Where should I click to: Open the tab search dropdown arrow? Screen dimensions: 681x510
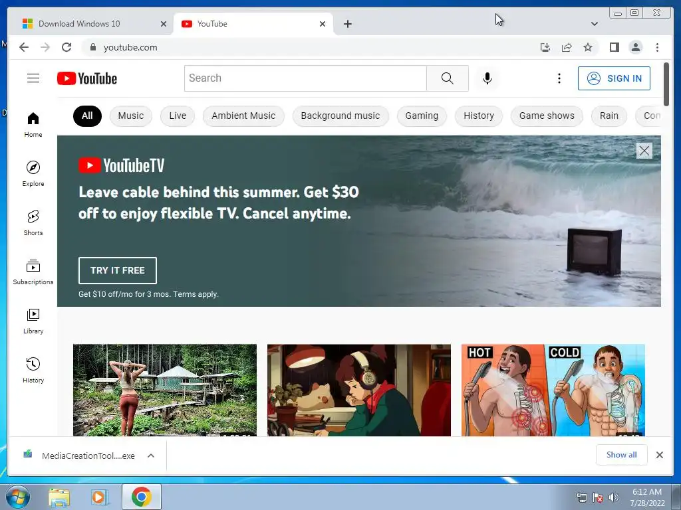point(594,24)
